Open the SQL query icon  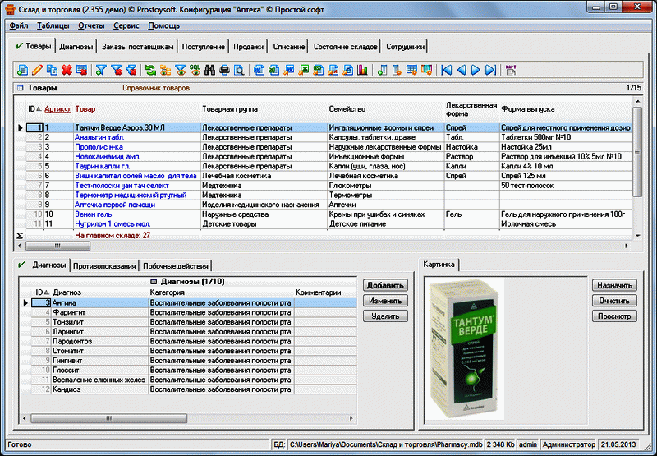[x=195, y=71]
